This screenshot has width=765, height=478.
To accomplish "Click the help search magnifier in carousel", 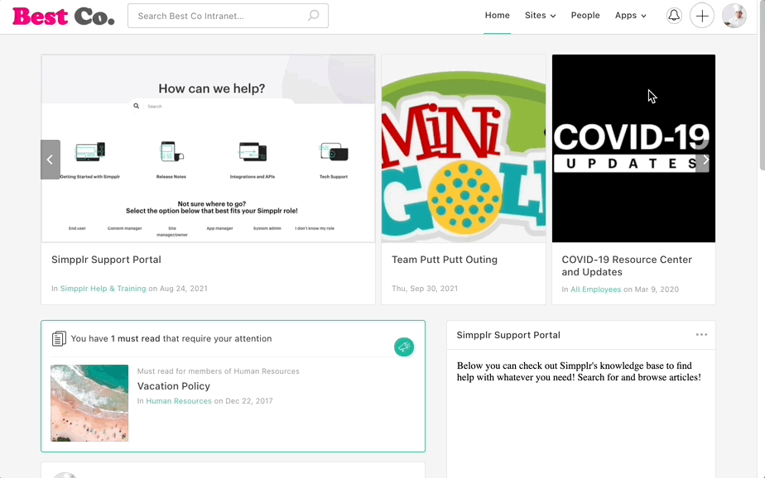I will [x=136, y=106].
